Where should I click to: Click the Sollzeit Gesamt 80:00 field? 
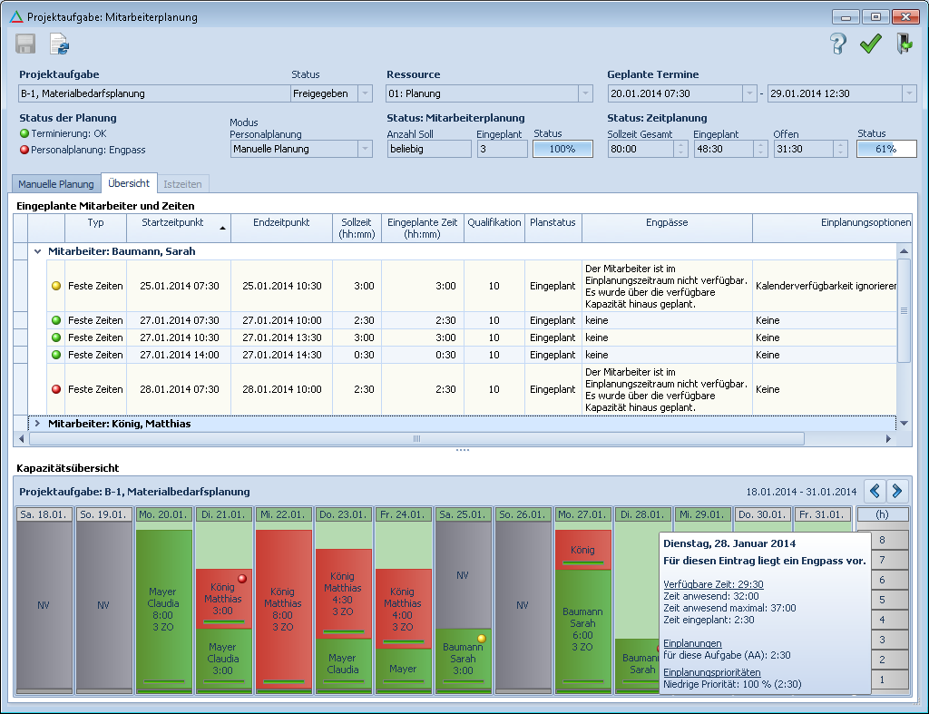(x=640, y=149)
